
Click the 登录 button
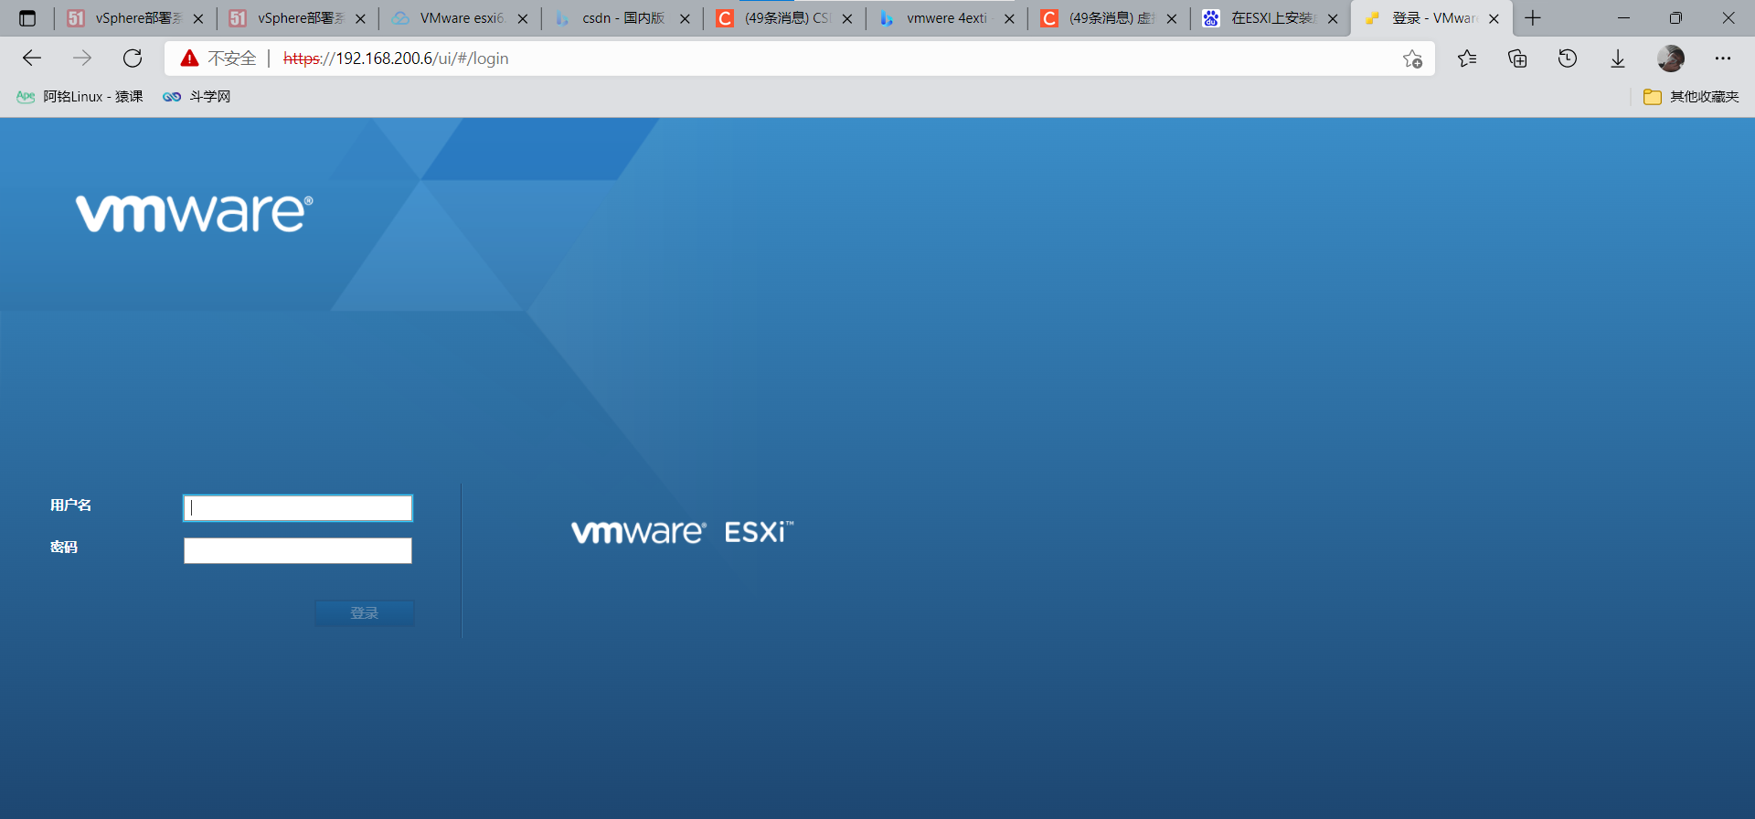pos(365,612)
